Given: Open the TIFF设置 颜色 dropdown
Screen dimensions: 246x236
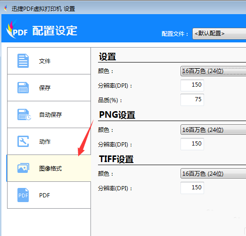Looking at the screenshot, I should coord(213,173).
